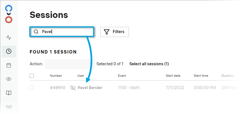Click the funnel icon in Filters

click(x=107, y=32)
